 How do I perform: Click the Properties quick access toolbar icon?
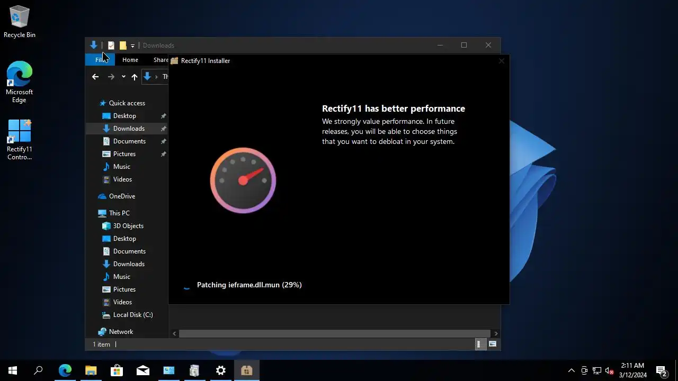[111, 46]
